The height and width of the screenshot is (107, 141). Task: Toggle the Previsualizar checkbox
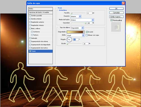coord(111,20)
